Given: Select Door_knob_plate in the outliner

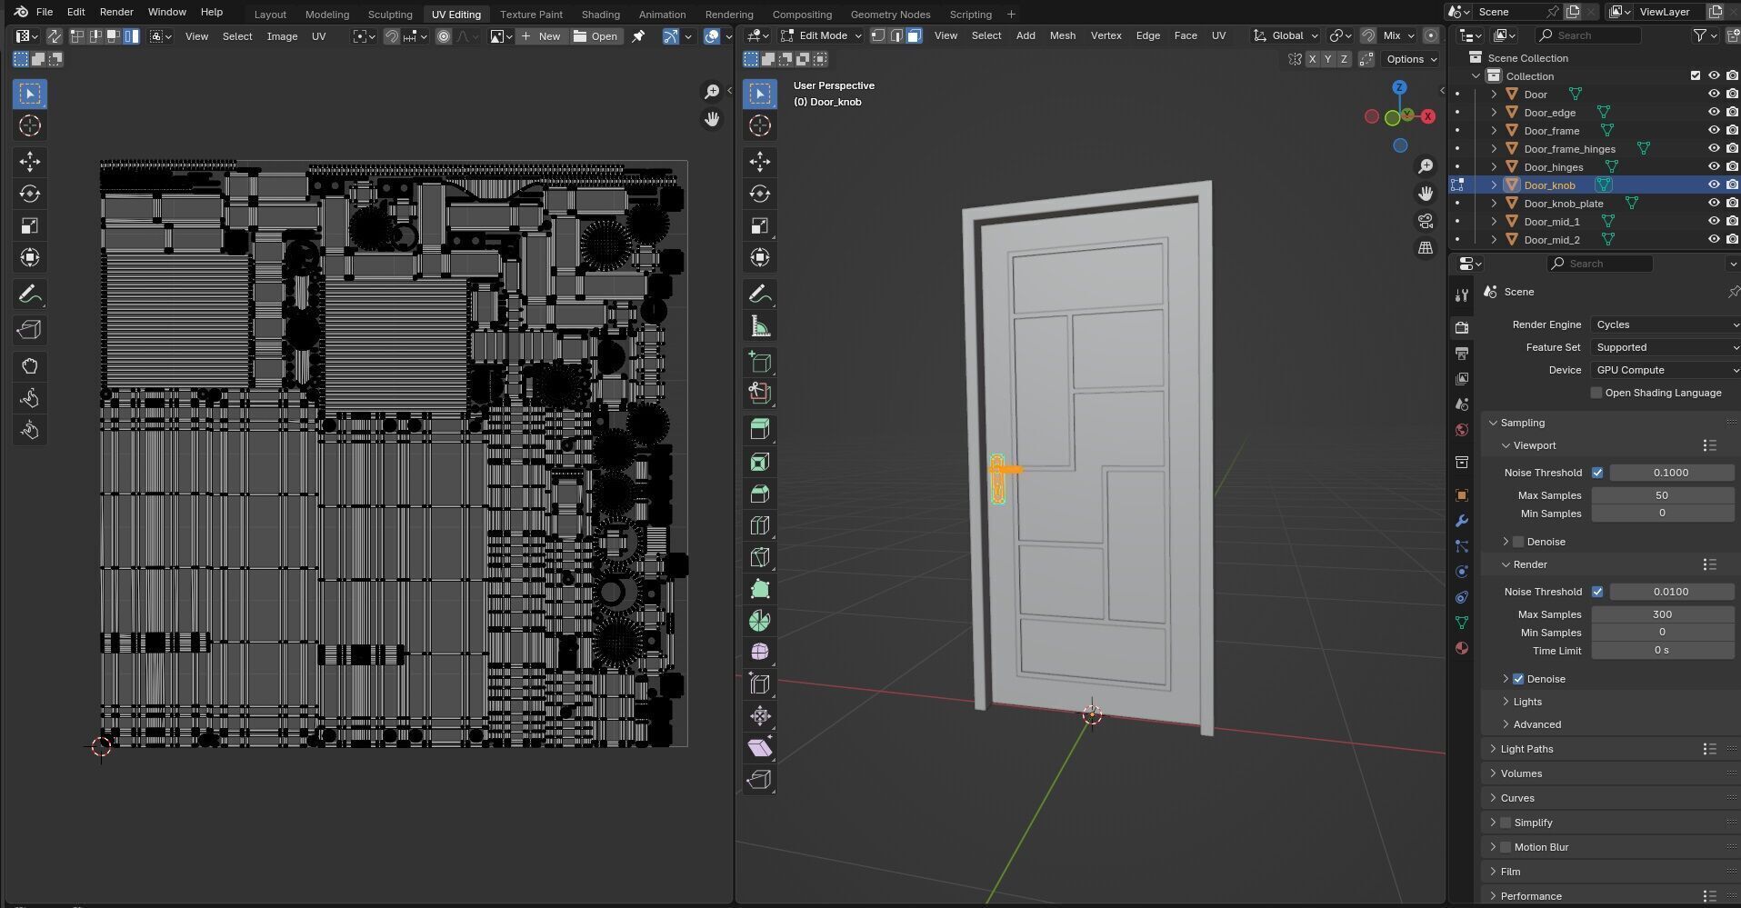Looking at the screenshot, I should (1564, 204).
